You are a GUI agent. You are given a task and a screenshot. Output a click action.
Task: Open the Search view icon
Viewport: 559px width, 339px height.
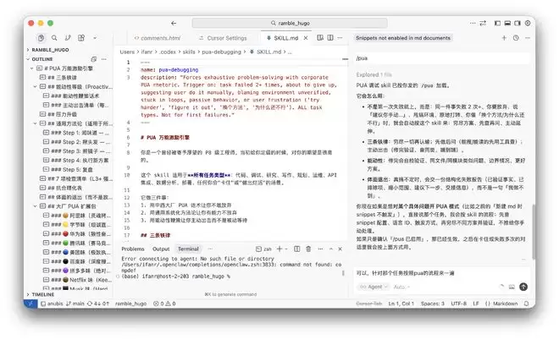[x=56, y=38]
